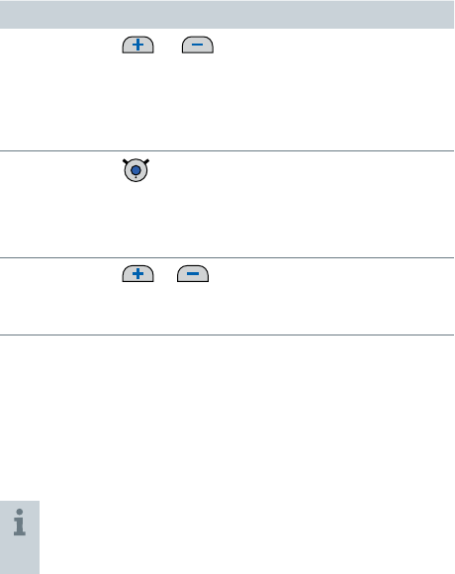Click the left tick mark on the knob
The height and width of the screenshot is (574, 455).
[x=125, y=161]
